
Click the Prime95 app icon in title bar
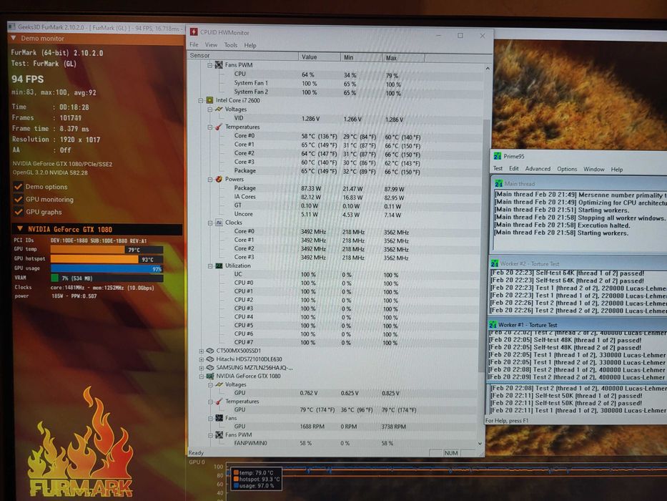pos(498,156)
